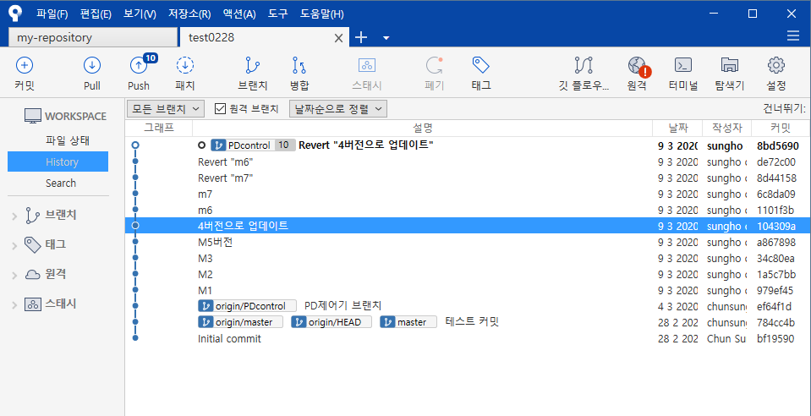Screen dimensions: 811x416
Task: Expand the 원격 sidebar section
Action: coord(14,276)
